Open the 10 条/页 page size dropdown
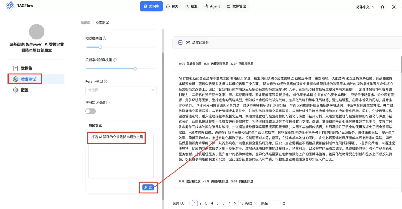Screen dimensions: 402x209 pyautogui.click(x=248, y=203)
